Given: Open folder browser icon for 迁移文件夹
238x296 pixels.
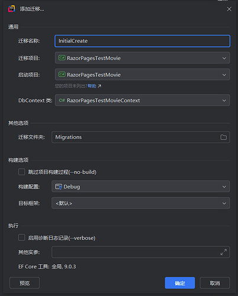Looking at the screenshot, I should coord(223,137).
